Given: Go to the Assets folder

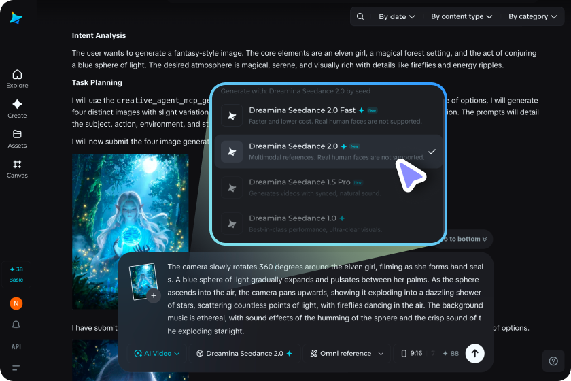Looking at the screenshot, I should (x=17, y=139).
